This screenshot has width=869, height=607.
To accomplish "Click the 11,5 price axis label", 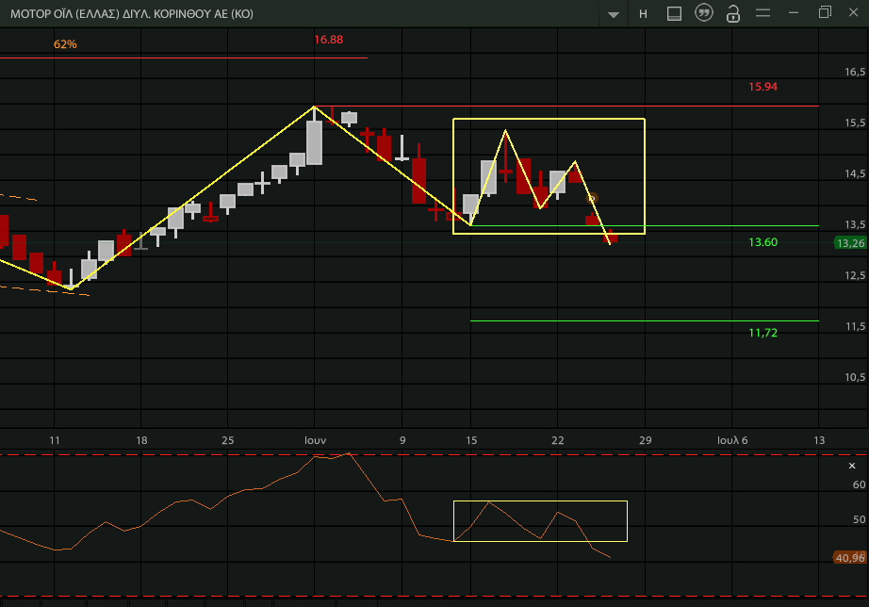I will (855, 326).
